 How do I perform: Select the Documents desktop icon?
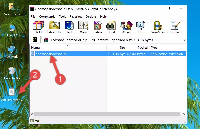point(12,9)
